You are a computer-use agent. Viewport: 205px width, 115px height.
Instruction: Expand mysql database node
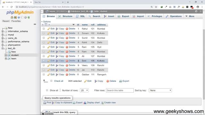[x=3, y=35]
